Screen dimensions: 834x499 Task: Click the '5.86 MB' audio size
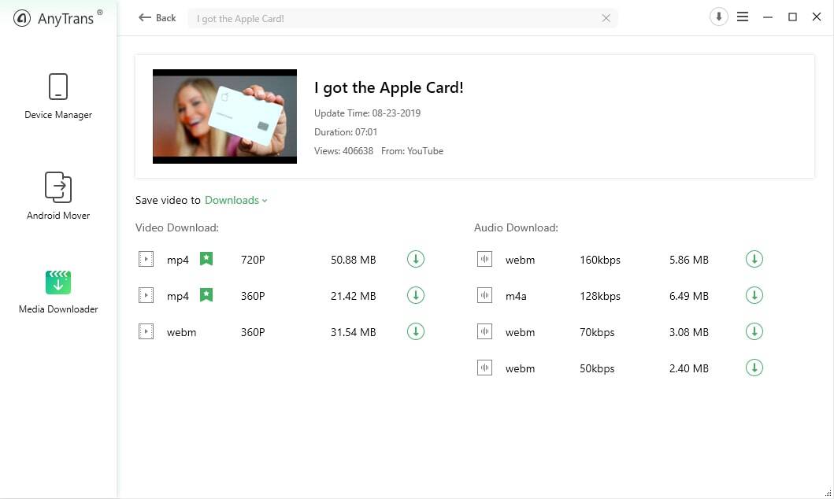click(689, 260)
